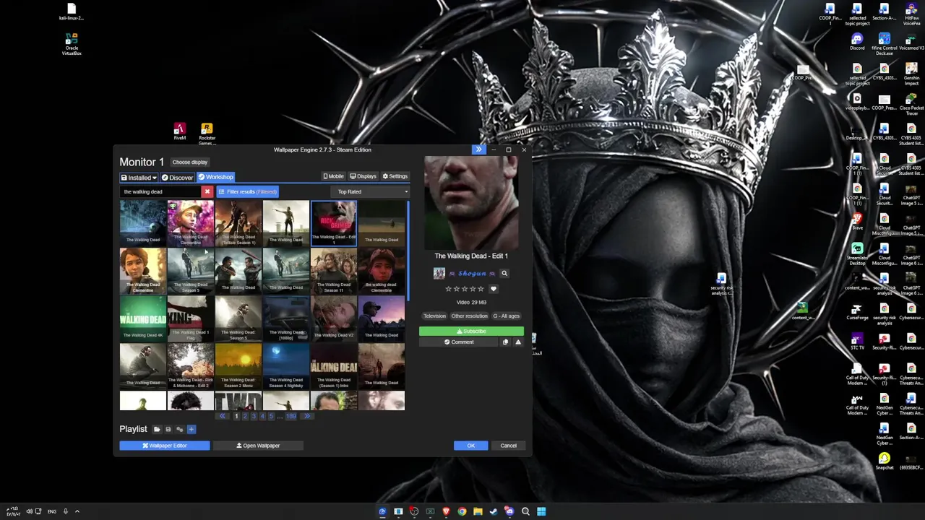Copy wallpaper link icon beside Comment

click(x=505, y=342)
